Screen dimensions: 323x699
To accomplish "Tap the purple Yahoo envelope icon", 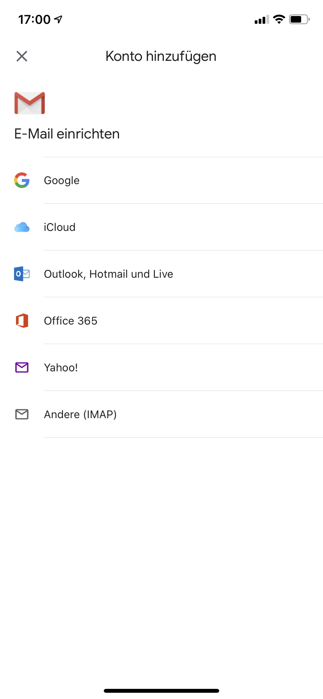I will click(x=22, y=367).
